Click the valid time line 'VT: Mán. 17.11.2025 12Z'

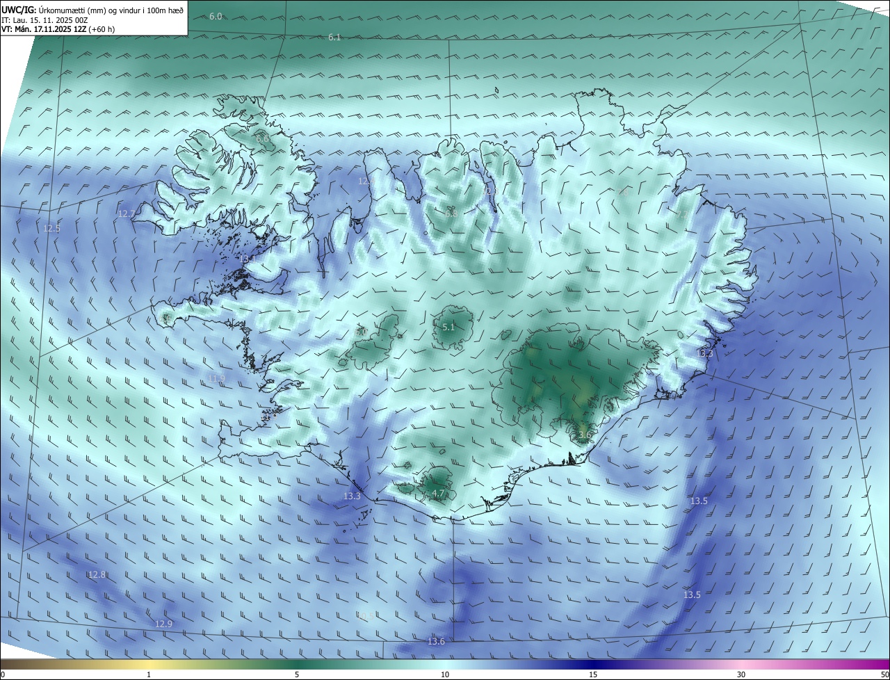pyautogui.click(x=43, y=29)
